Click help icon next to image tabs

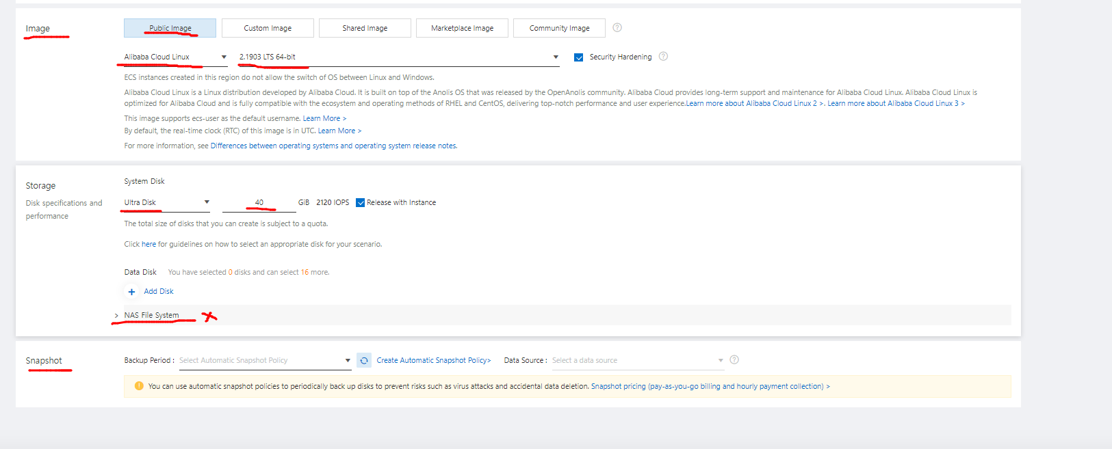coord(617,27)
